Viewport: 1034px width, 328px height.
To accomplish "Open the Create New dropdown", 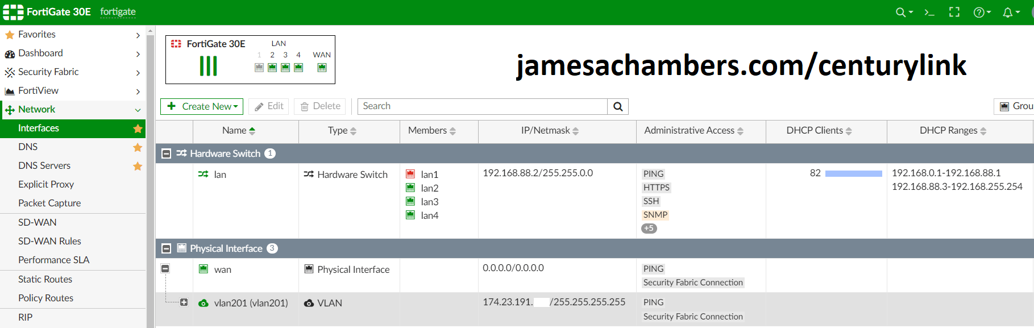I will click(x=202, y=106).
